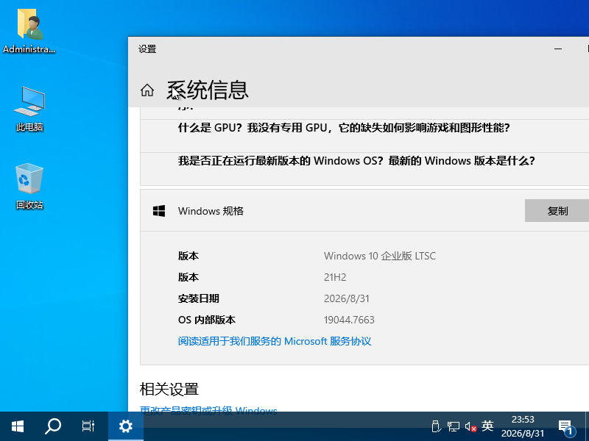Open the network tray icon
The width and height of the screenshot is (589, 441).
pos(454,426)
